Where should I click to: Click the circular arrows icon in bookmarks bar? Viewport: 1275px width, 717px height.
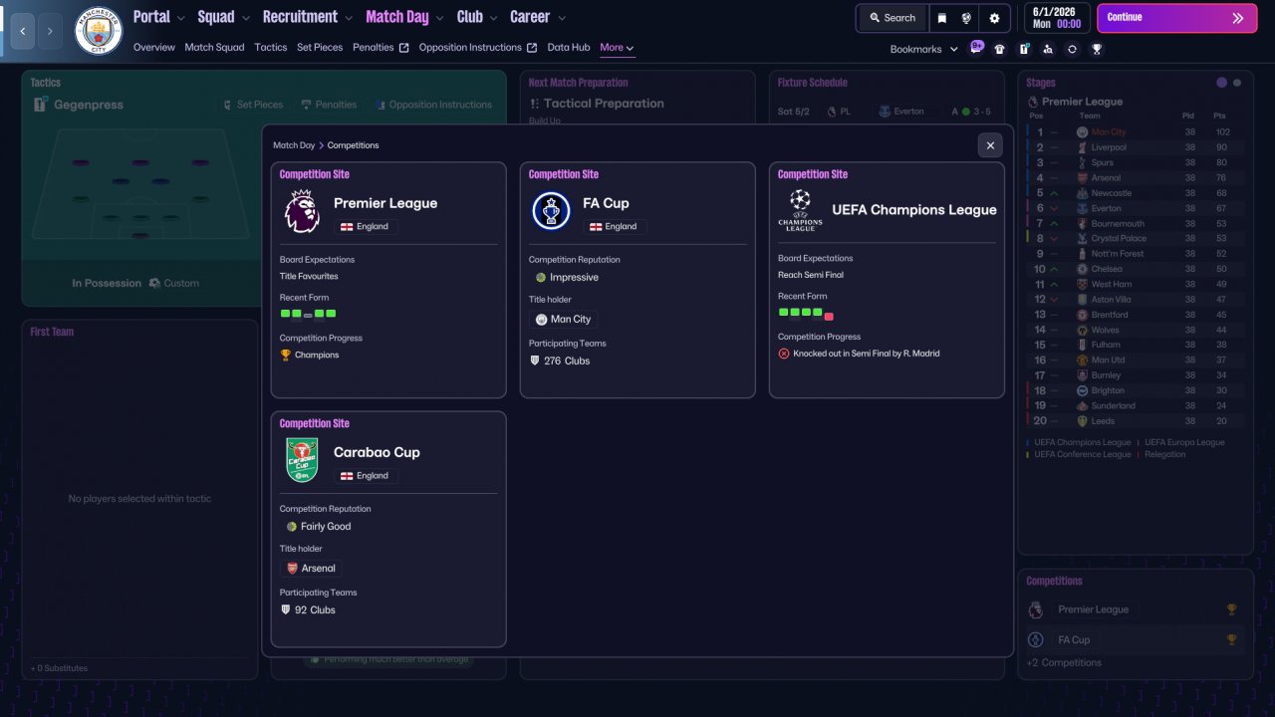click(x=1072, y=49)
